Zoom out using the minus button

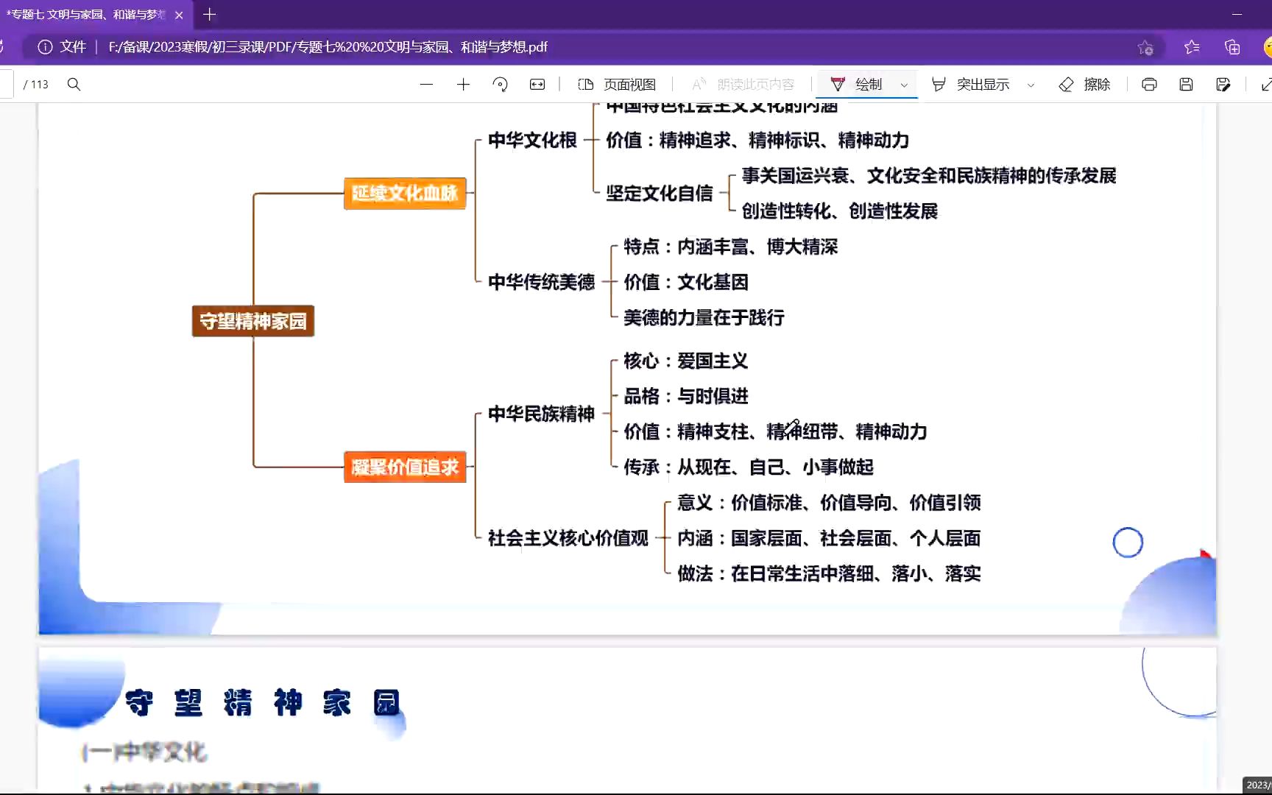[x=426, y=85]
